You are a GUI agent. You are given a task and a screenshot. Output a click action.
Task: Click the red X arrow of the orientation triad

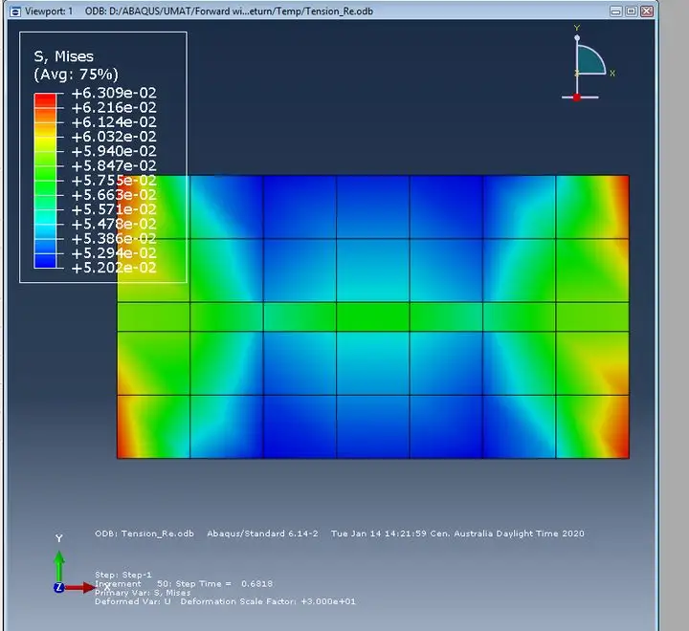pos(80,588)
